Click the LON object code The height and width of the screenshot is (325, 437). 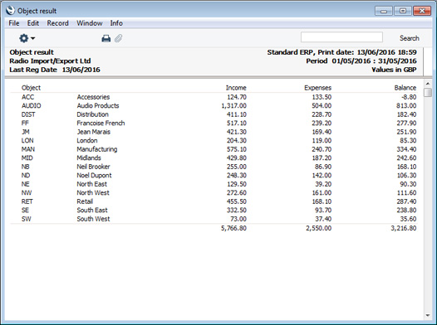[27, 140]
